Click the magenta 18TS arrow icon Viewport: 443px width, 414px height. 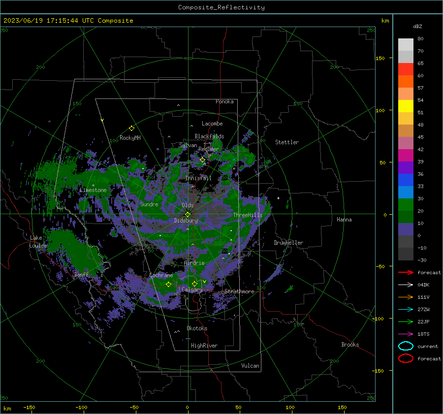(406, 334)
